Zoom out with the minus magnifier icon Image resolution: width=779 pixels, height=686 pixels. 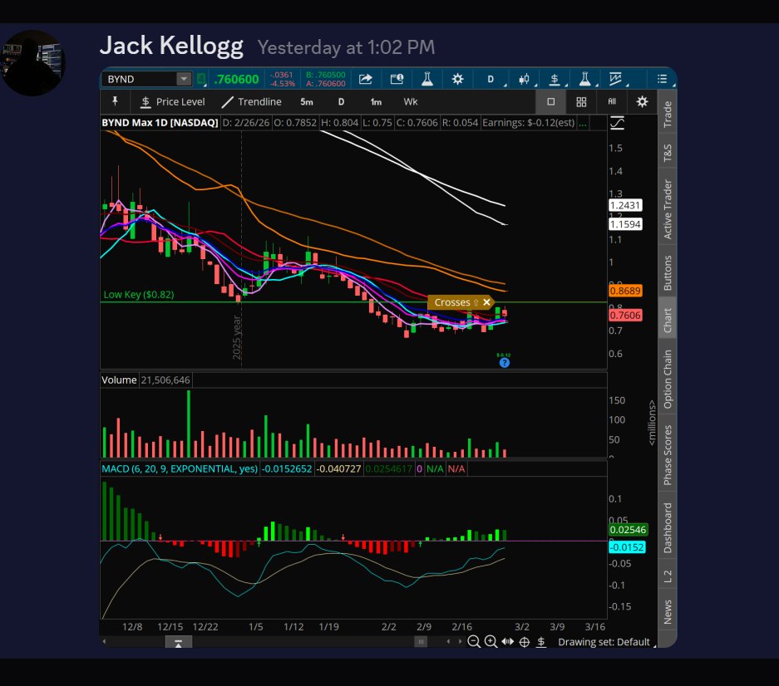click(x=474, y=642)
